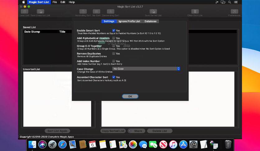This screenshot has height=151, width=260.
Task: Open the Edit menu
Action: click(63, 2)
